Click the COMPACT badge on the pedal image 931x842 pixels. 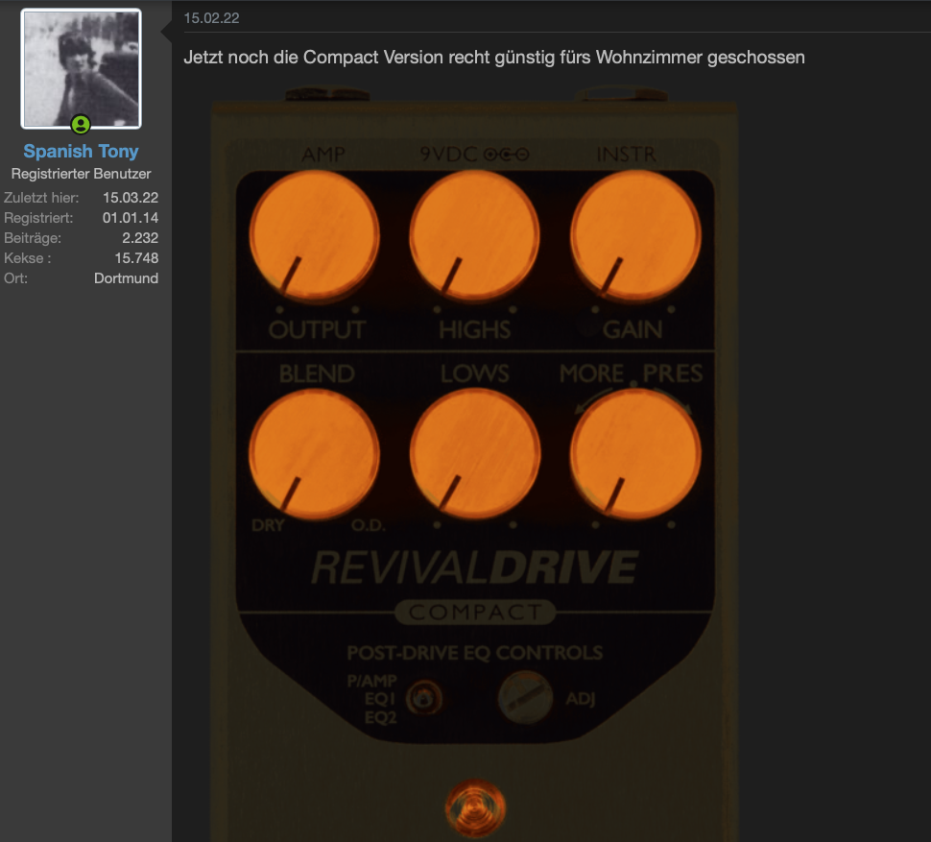click(x=475, y=613)
